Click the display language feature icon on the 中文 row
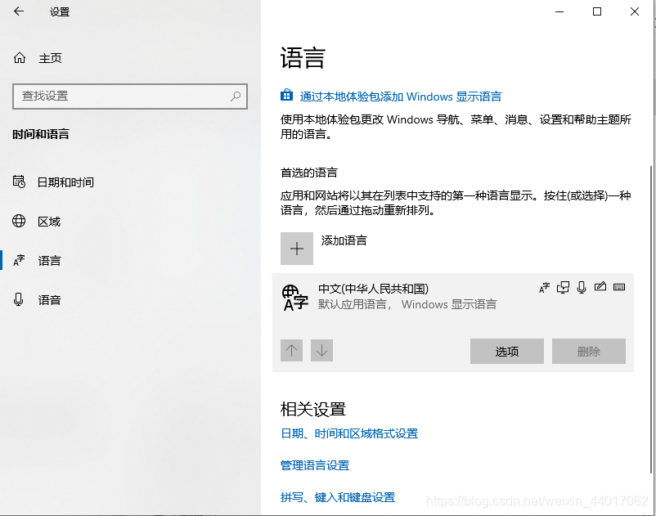 click(x=544, y=287)
